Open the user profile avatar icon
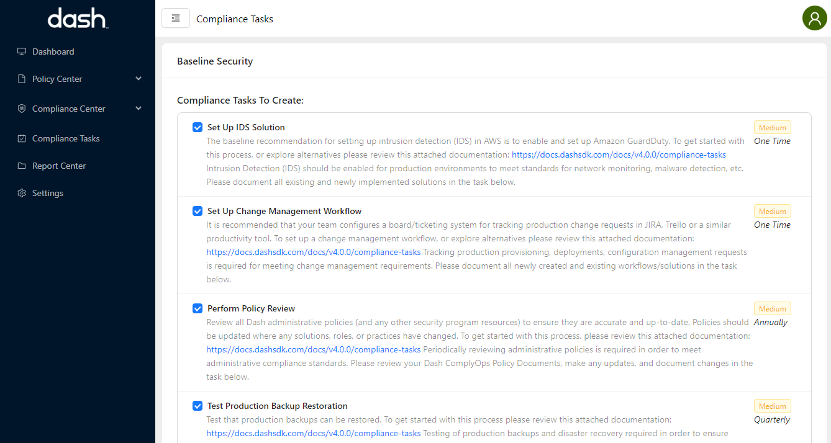The width and height of the screenshot is (831, 443). pyautogui.click(x=814, y=18)
